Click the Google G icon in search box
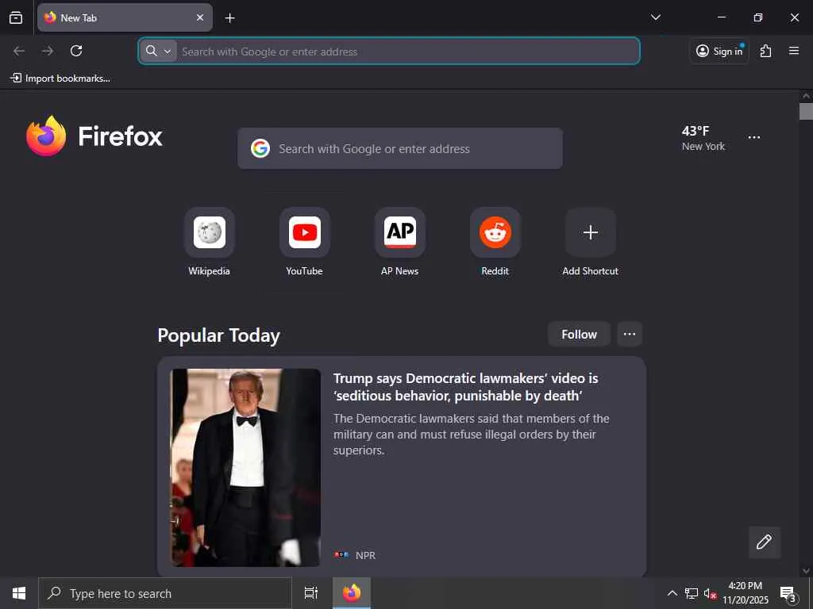Viewport: 813px width, 609px height. (260, 148)
